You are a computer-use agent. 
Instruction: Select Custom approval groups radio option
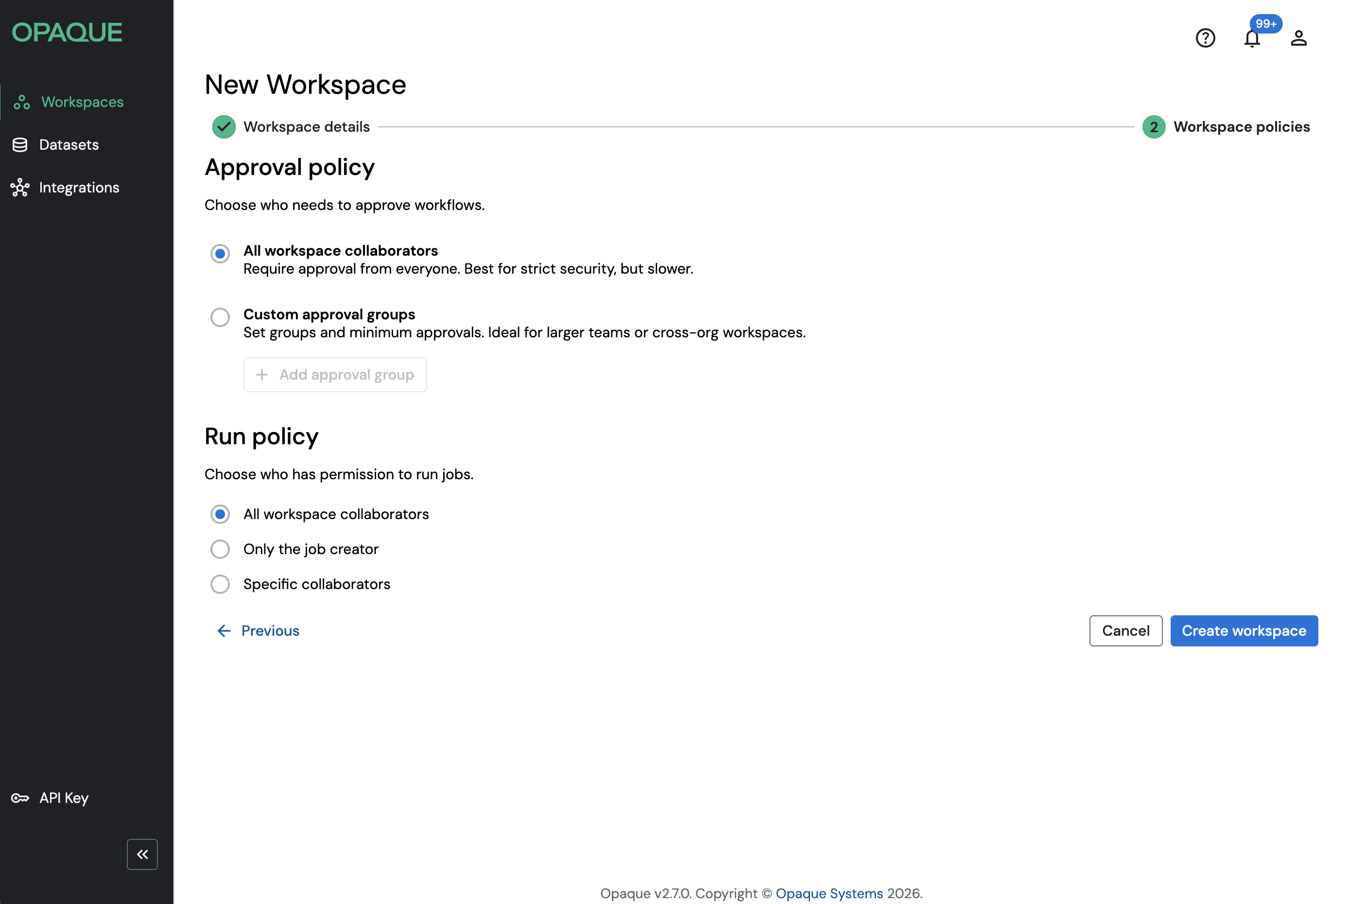pos(220,317)
